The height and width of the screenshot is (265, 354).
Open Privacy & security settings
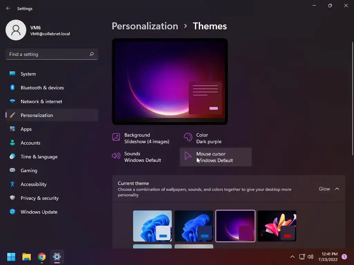tap(52, 198)
